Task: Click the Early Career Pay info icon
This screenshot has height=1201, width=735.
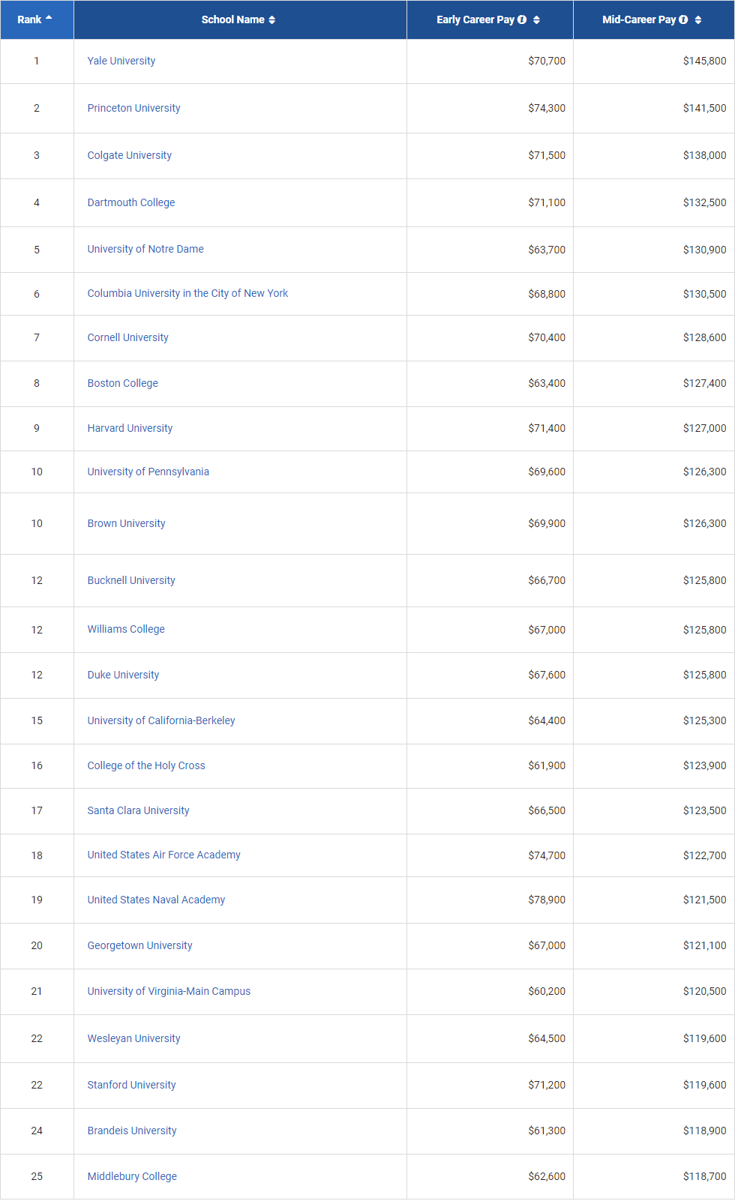Action: pyautogui.click(x=522, y=20)
